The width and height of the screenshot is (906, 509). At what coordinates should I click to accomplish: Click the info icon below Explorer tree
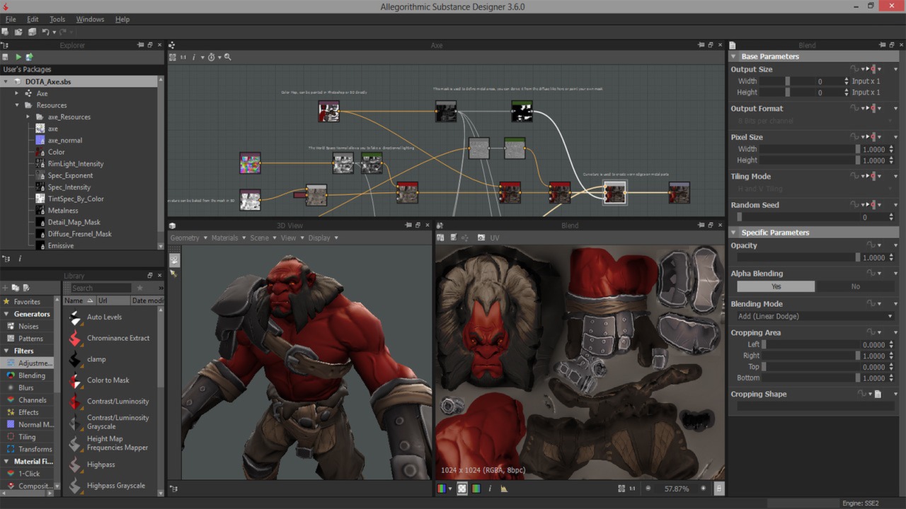[x=19, y=259]
